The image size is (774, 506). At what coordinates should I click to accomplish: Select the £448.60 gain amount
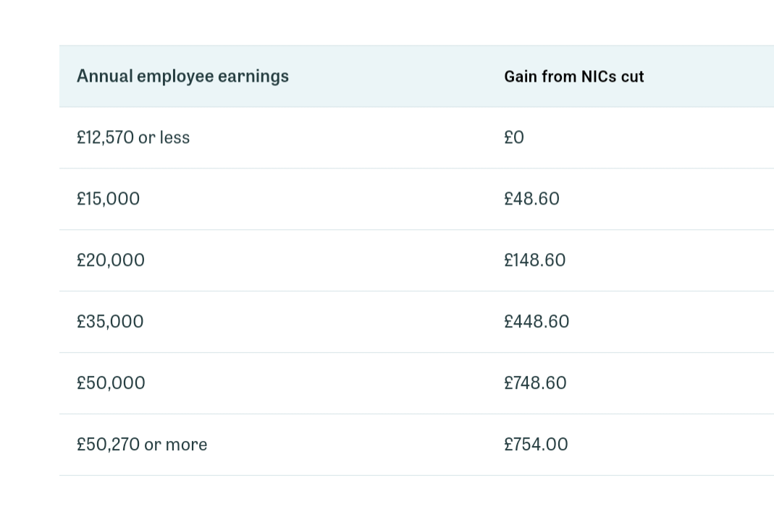tap(537, 322)
